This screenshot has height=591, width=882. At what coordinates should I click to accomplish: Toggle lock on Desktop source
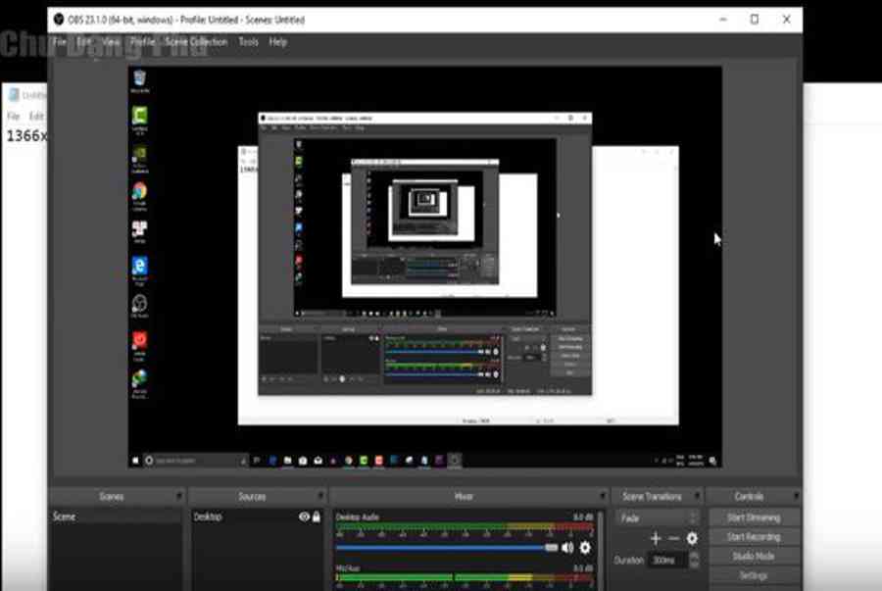coord(317,517)
